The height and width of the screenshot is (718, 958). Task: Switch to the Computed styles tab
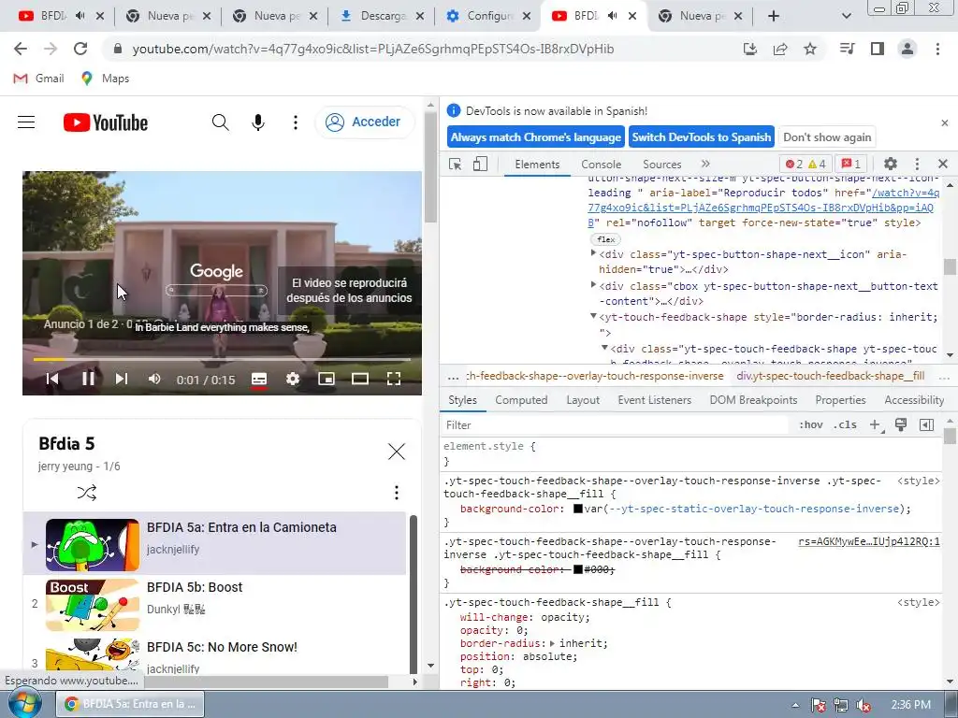point(521,400)
